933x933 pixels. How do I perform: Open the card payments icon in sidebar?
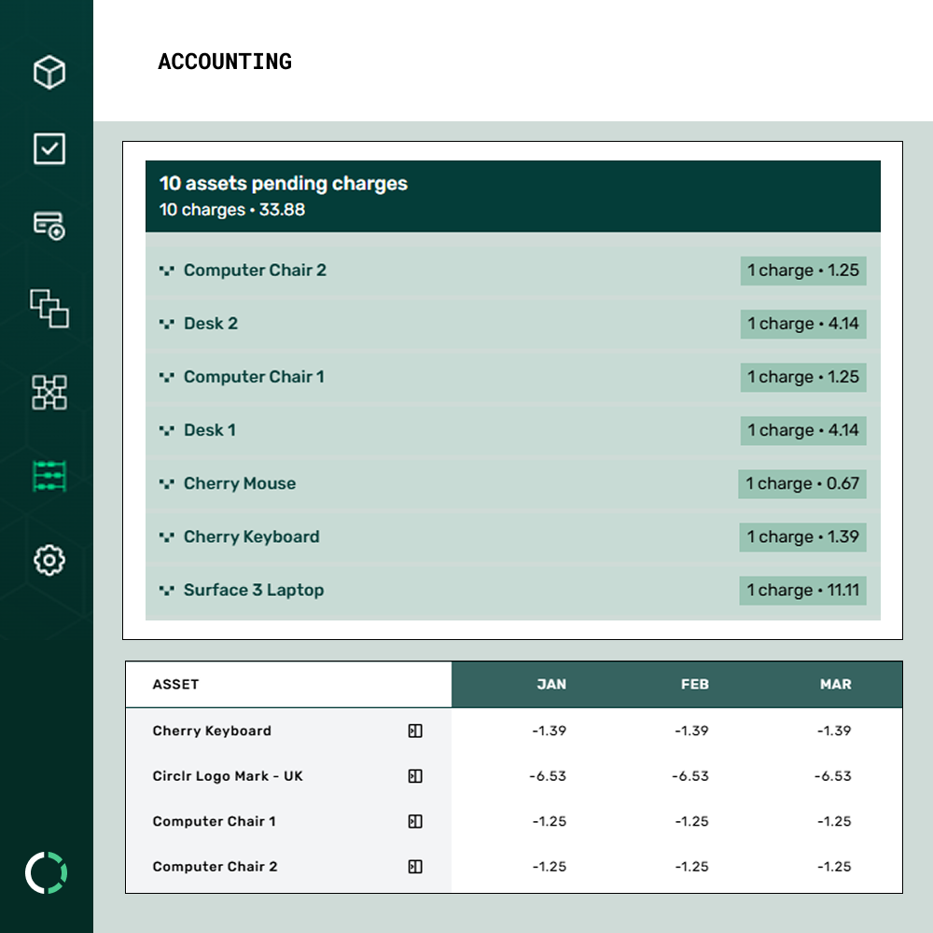coord(49,226)
